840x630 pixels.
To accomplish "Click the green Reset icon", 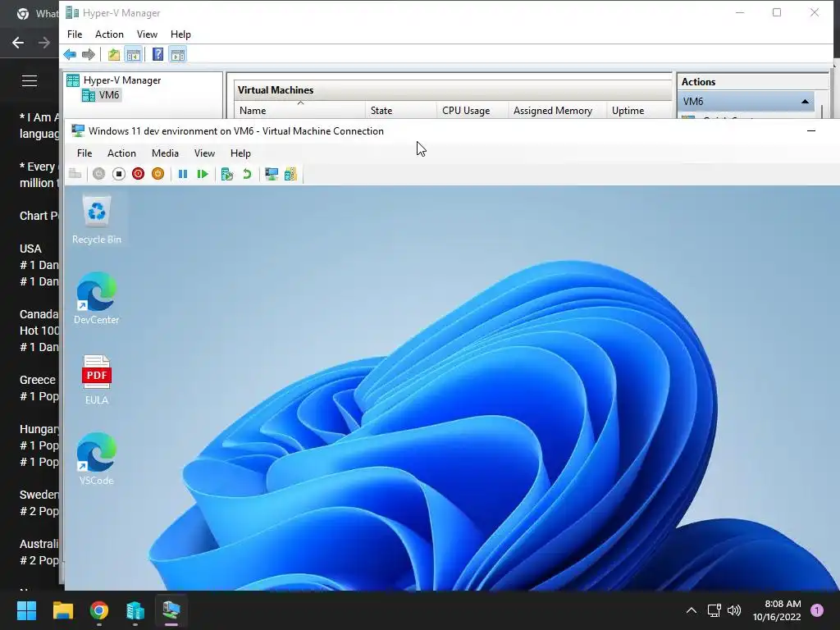I will pos(203,174).
